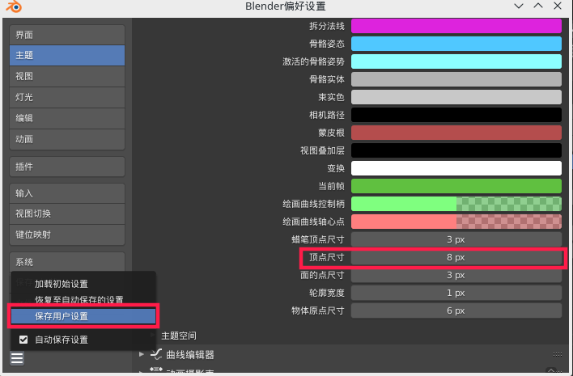Image resolution: width=573 pixels, height=376 pixels.
Task: Open the red 蒙皮根 color swatch
Action: 456,133
